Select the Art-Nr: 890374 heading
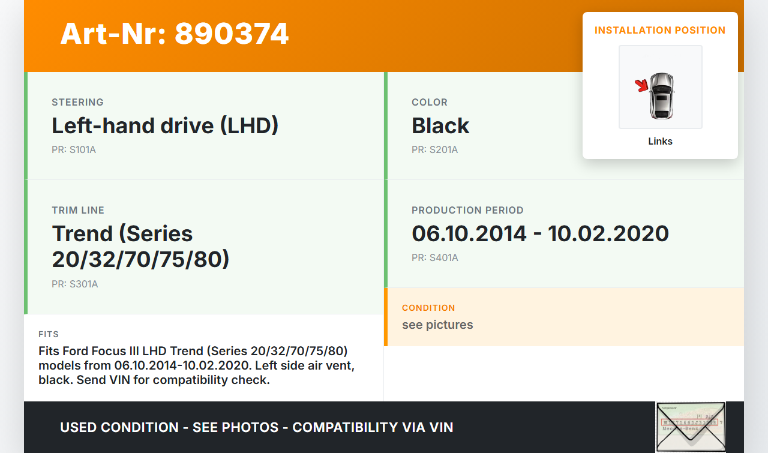768x453 pixels. tap(175, 34)
